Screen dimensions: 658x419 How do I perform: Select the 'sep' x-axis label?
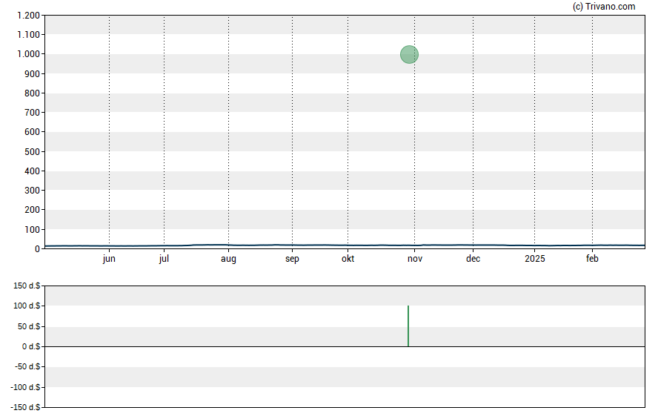(292, 259)
